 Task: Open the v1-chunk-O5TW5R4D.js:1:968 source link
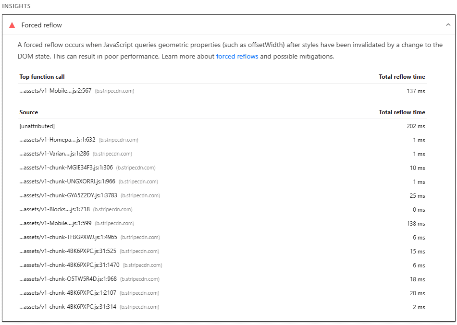pyautogui.click(x=68, y=279)
